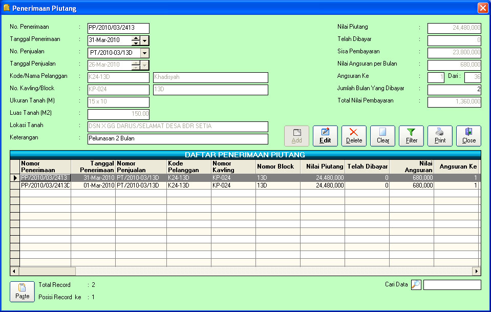Expand the No. Penjualan combo box
Image resolution: width=491 pixels, height=312 pixels.
point(145,53)
